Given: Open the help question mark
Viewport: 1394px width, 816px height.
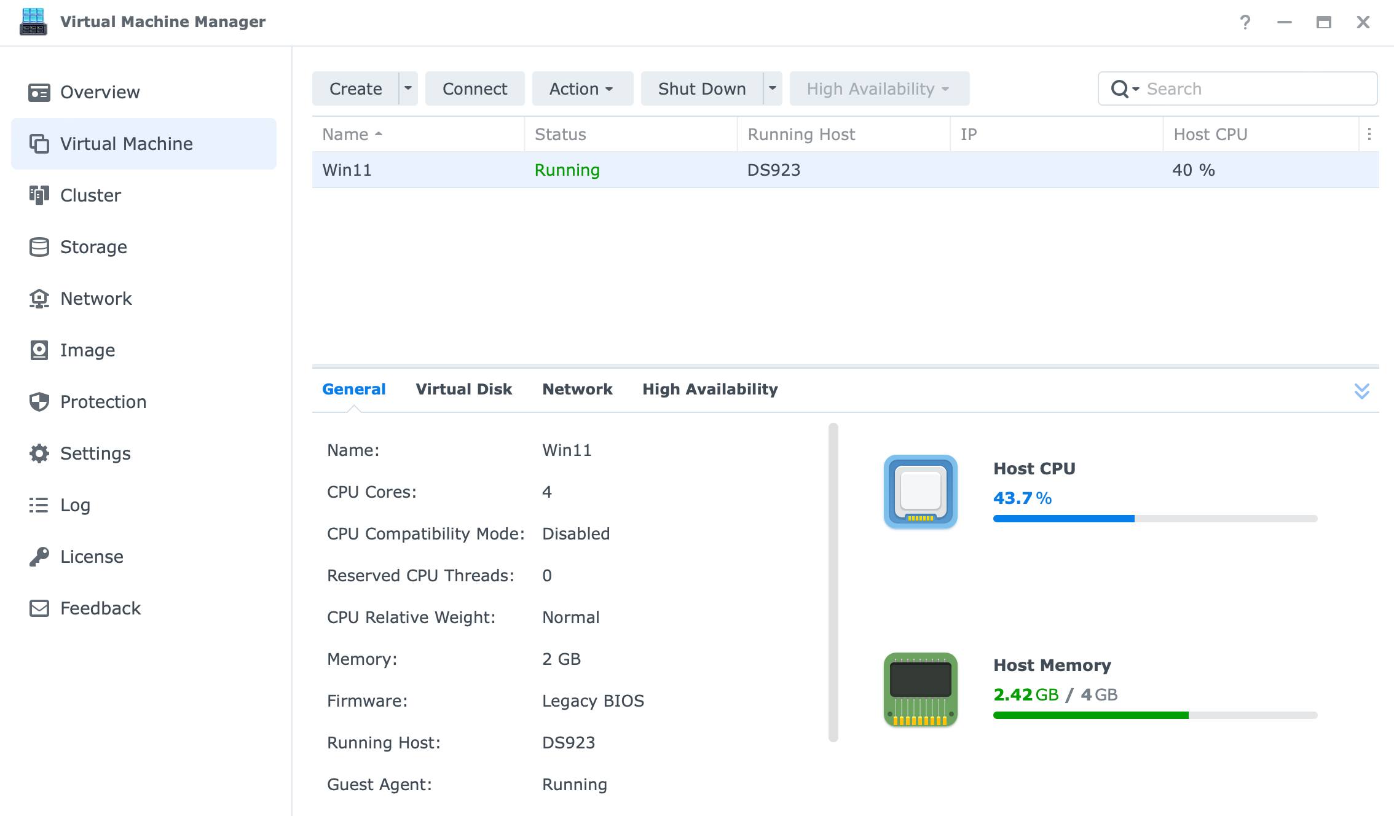Looking at the screenshot, I should [x=1245, y=22].
